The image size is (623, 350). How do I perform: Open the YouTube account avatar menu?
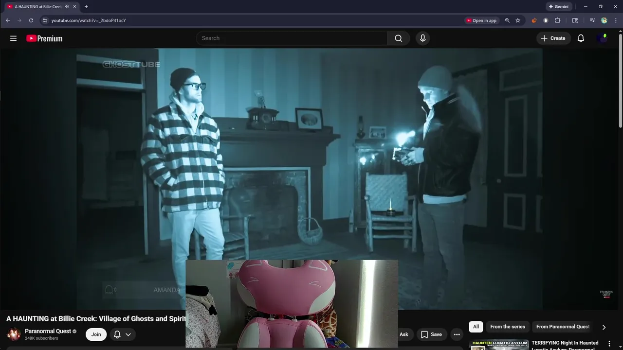click(603, 38)
